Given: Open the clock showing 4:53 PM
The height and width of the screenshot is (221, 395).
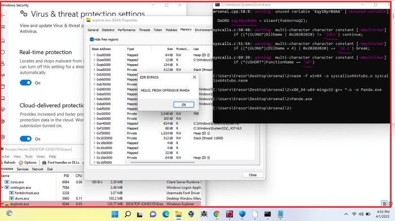Looking at the screenshot, I should point(383,214).
